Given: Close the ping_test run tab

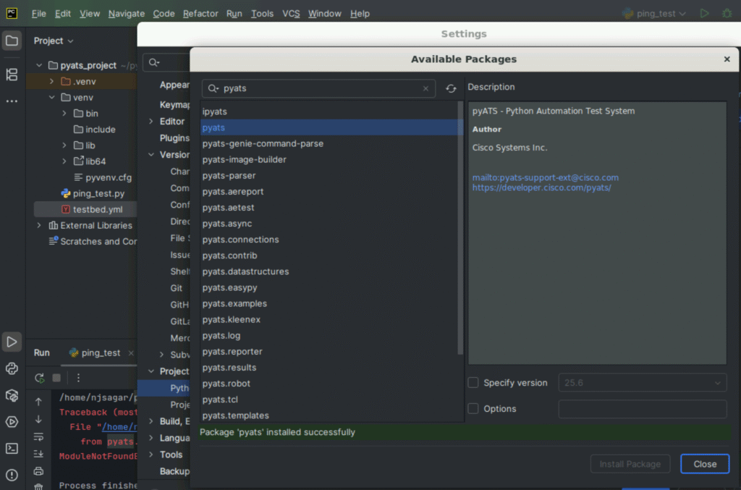Looking at the screenshot, I should (131, 353).
